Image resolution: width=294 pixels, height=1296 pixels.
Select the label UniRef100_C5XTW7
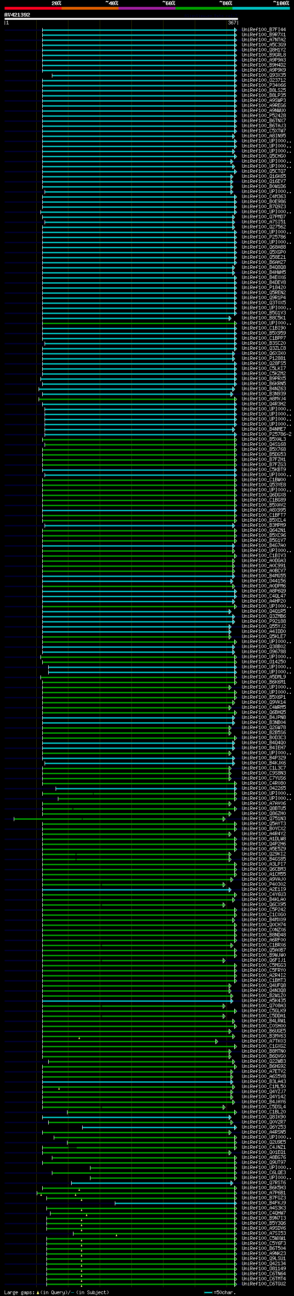(x=264, y=131)
